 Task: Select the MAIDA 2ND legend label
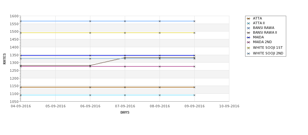[x=263, y=42]
